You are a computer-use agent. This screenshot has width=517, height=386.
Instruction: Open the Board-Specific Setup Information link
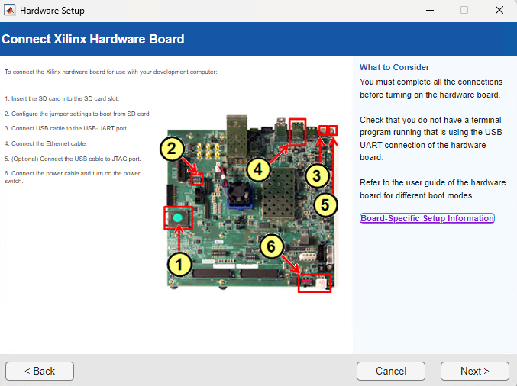[x=427, y=218]
